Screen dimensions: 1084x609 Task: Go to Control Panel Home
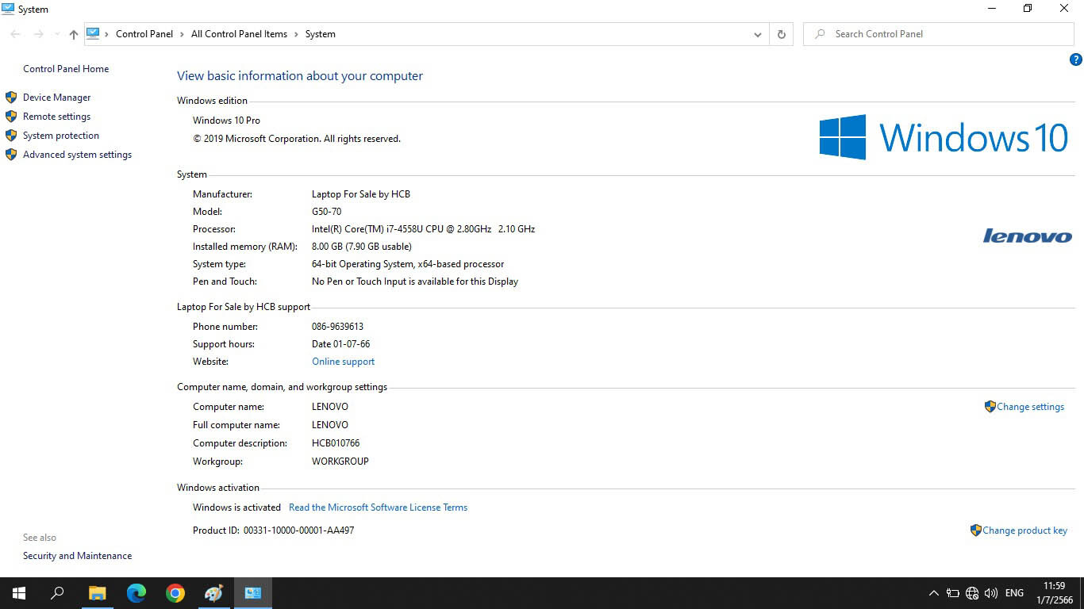66,69
